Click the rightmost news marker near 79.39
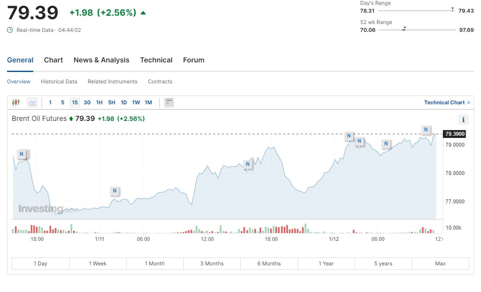Image resolution: width=481 pixels, height=292 pixels. tap(426, 130)
